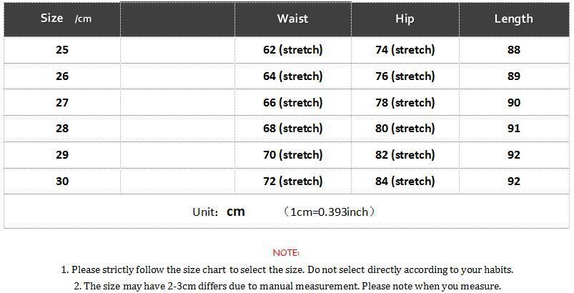This screenshot has height=293, width=574.
Task: Select the size 30 row label
Action: (62, 182)
